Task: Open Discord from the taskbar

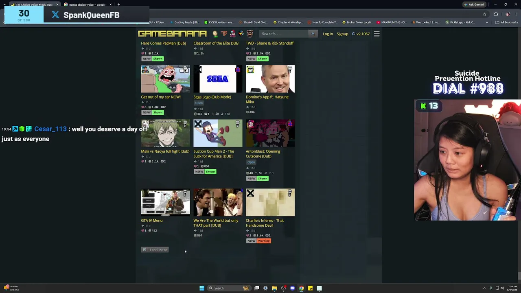Action: pyautogui.click(x=292, y=288)
